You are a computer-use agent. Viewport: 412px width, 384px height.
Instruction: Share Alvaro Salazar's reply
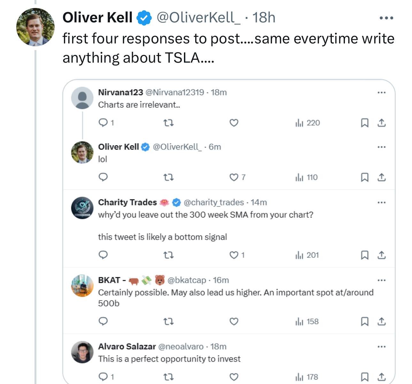tap(382, 377)
